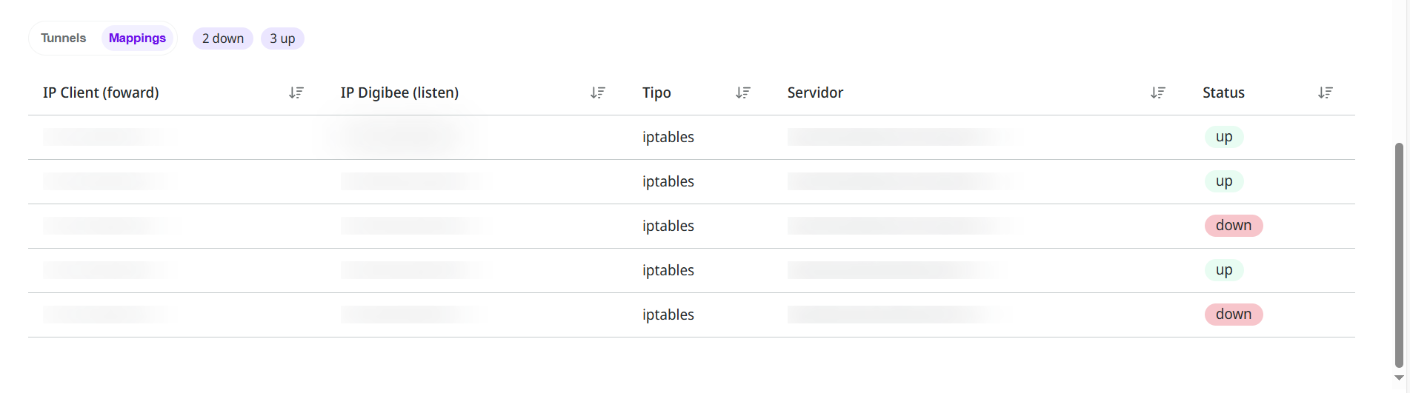Sort the table by Status icon
Screen dimensions: 1410x393
pyautogui.click(x=1326, y=93)
